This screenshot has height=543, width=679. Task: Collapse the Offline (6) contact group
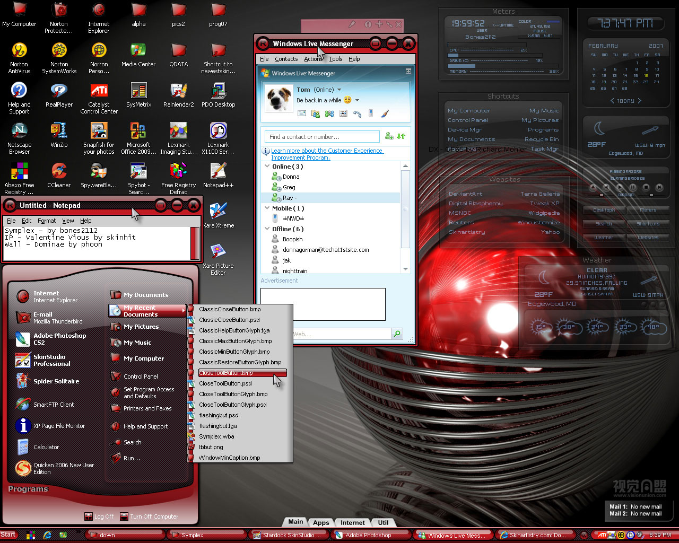(x=267, y=229)
